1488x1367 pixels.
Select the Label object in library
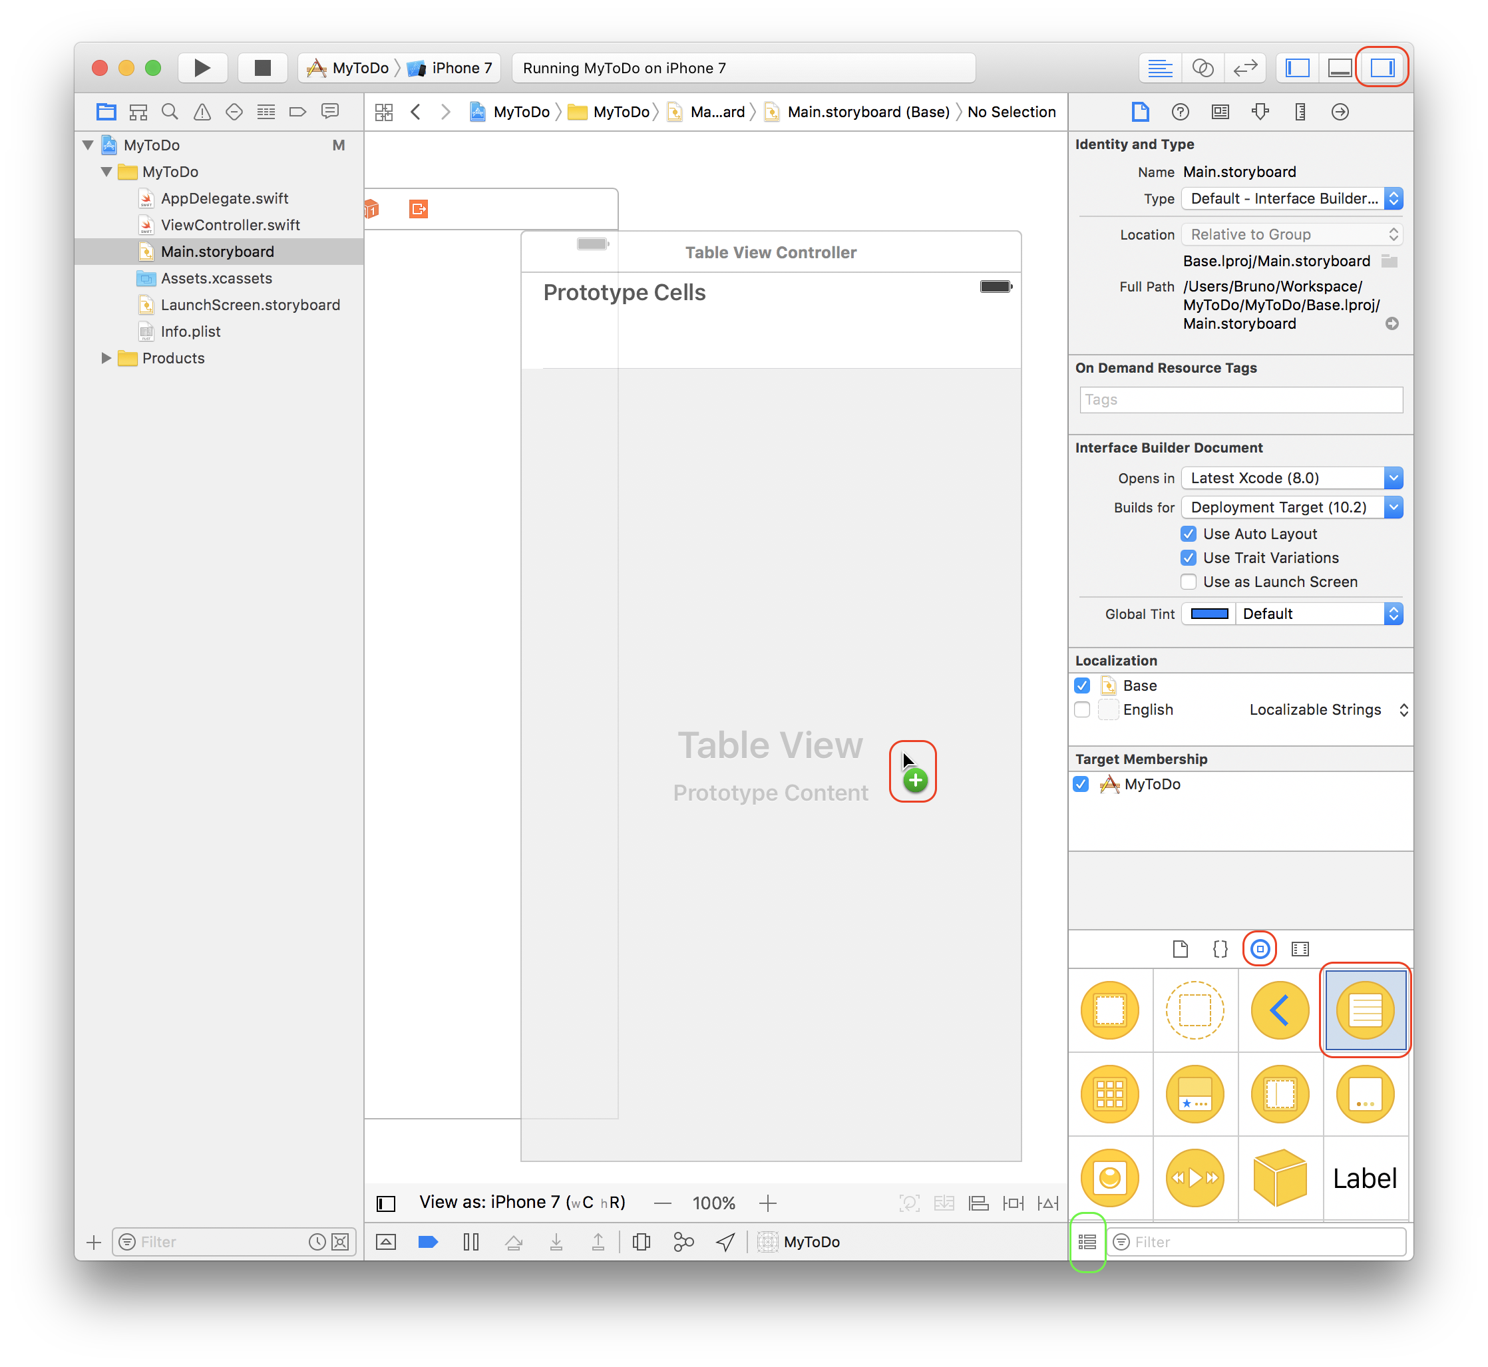pos(1366,1177)
